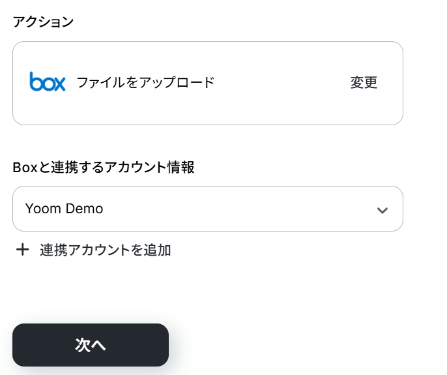Viewport: 447px width, 375px height.
Task: Click the Yoom Demo text
Action: point(64,209)
